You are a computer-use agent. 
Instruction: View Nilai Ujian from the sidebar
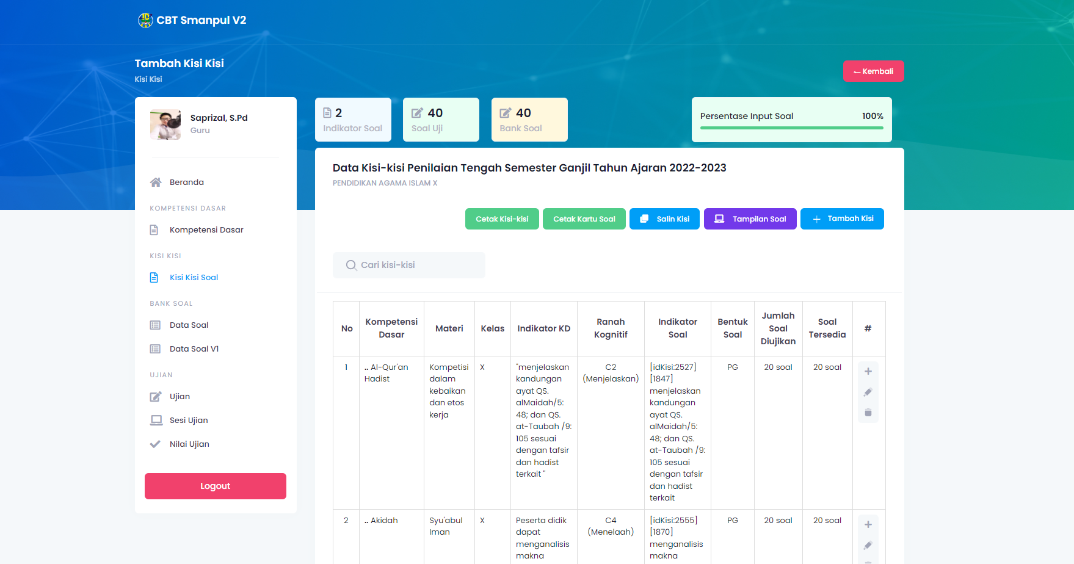point(189,444)
